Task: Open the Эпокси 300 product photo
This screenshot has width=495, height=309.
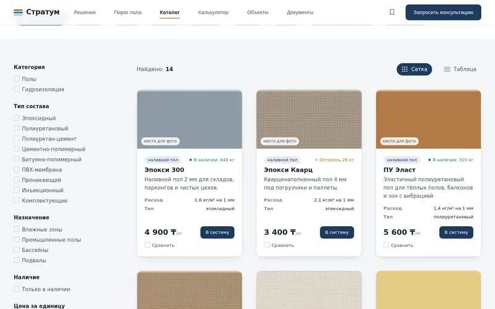Action: tap(189, 119)
